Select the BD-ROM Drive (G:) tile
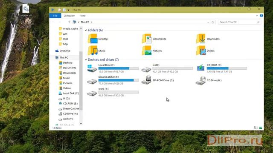The height and width of the screenshot is (153, 273). coord(157,80)
